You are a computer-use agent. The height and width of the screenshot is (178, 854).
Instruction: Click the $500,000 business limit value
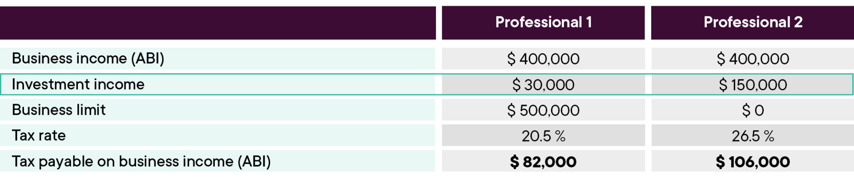pos(543,110)
